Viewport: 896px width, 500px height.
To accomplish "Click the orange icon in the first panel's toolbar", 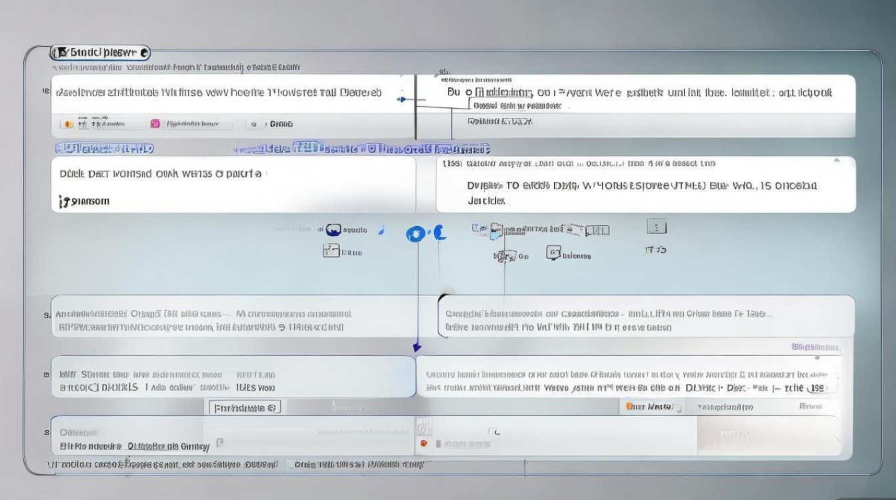I will coord(66,124).
